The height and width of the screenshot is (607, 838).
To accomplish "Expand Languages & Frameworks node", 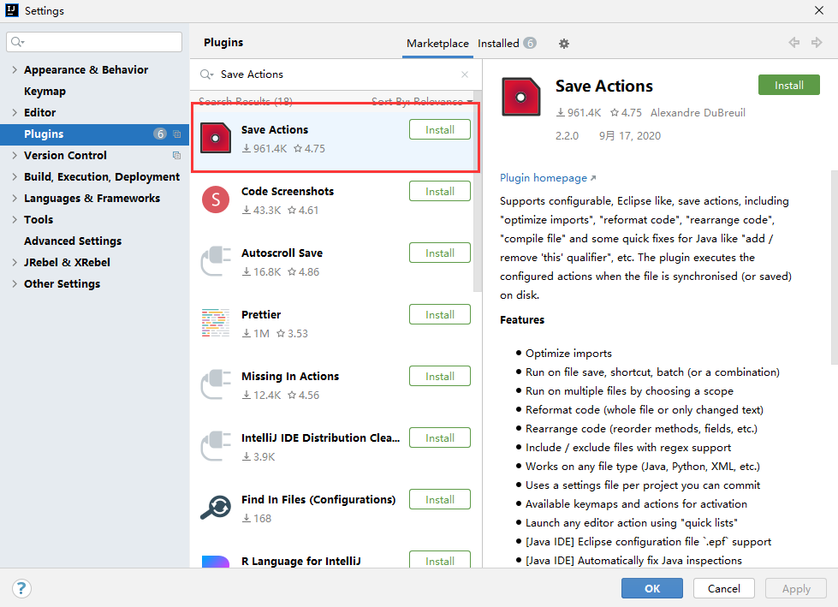I will pos(15,198).
